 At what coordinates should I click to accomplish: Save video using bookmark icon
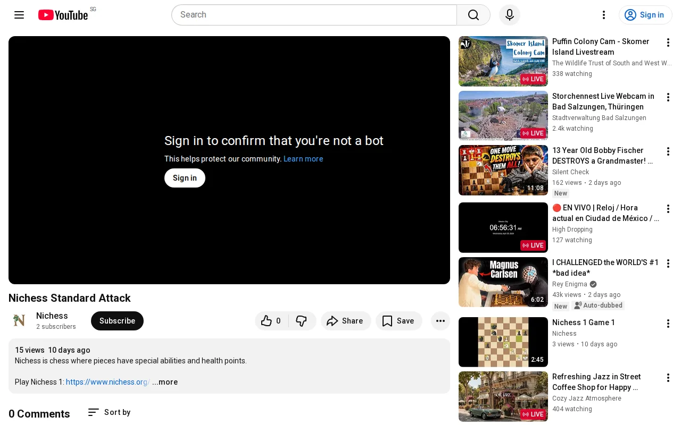(398, 321)
